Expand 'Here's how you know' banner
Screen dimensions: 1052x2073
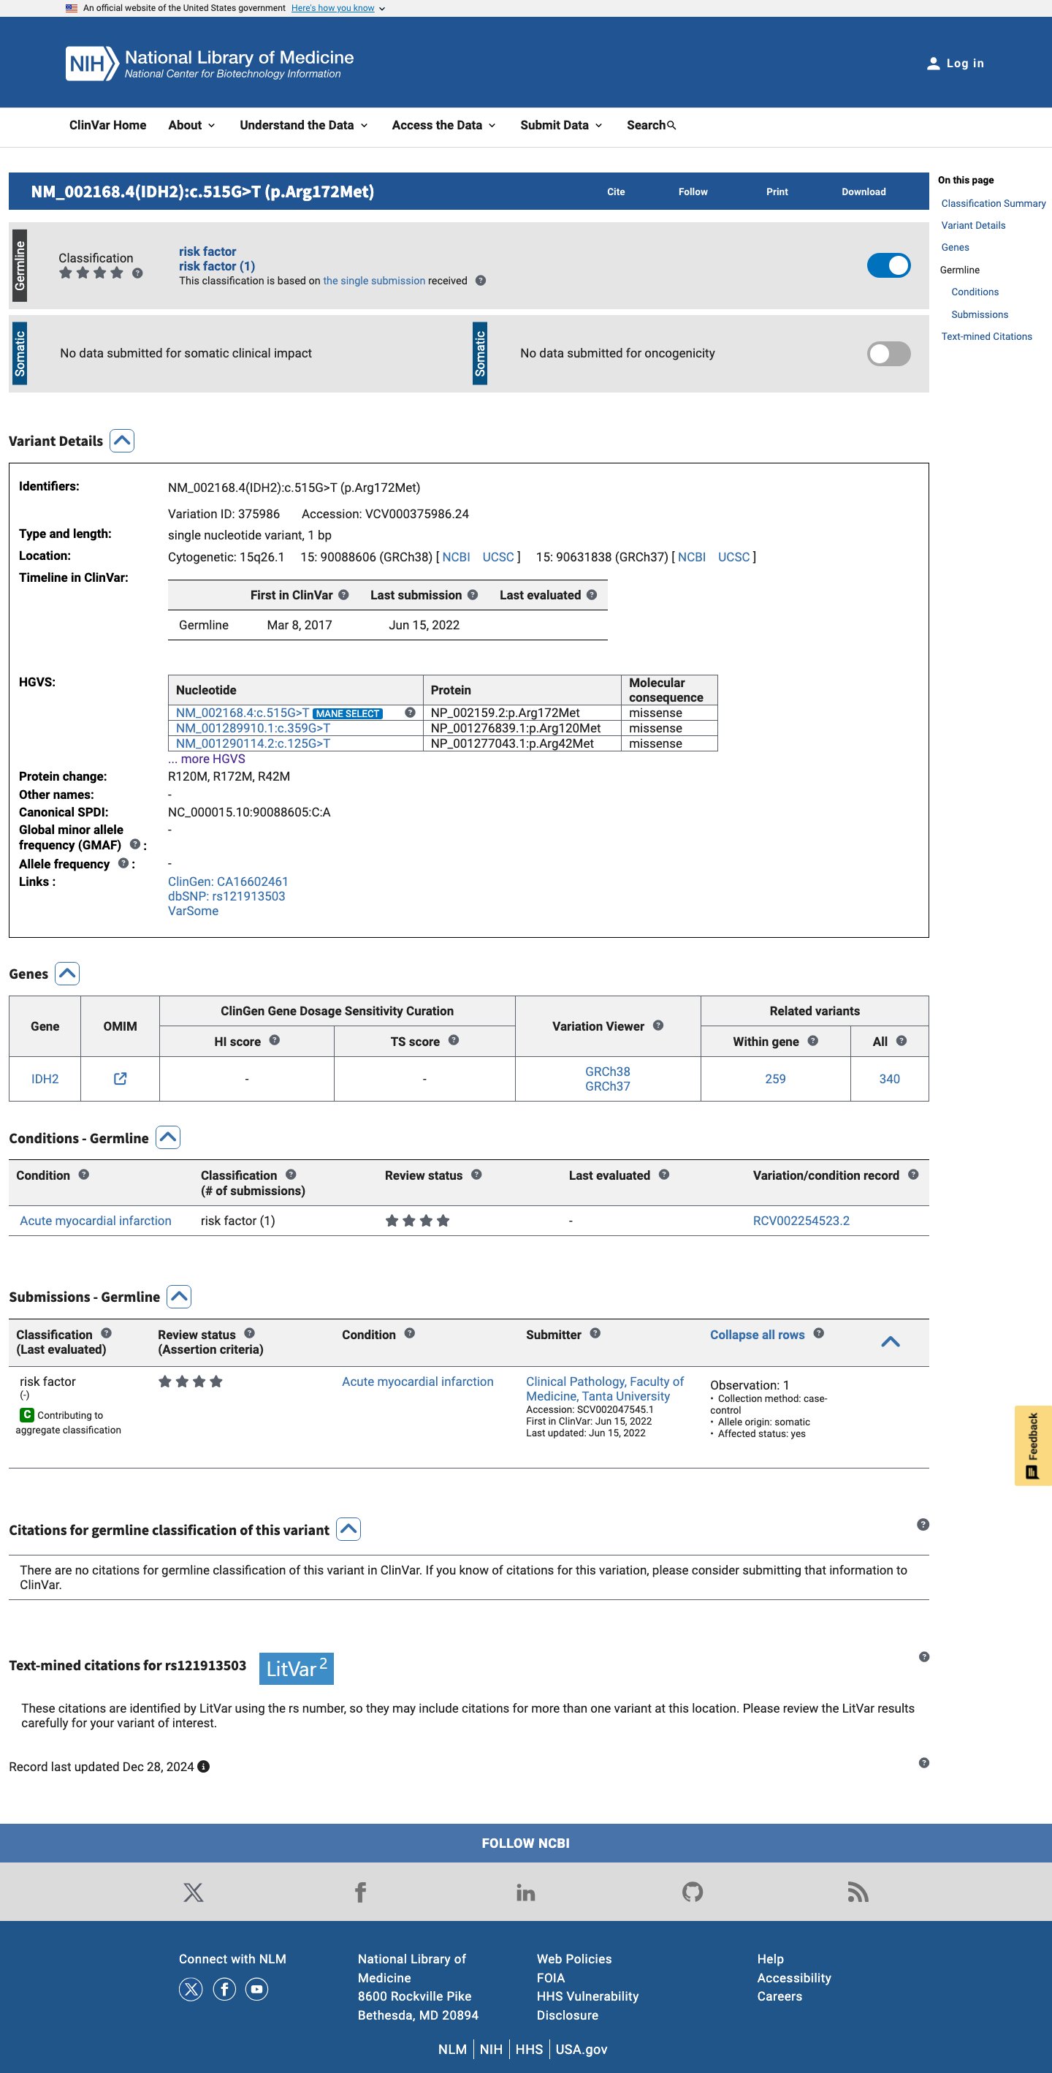point(338,8)
